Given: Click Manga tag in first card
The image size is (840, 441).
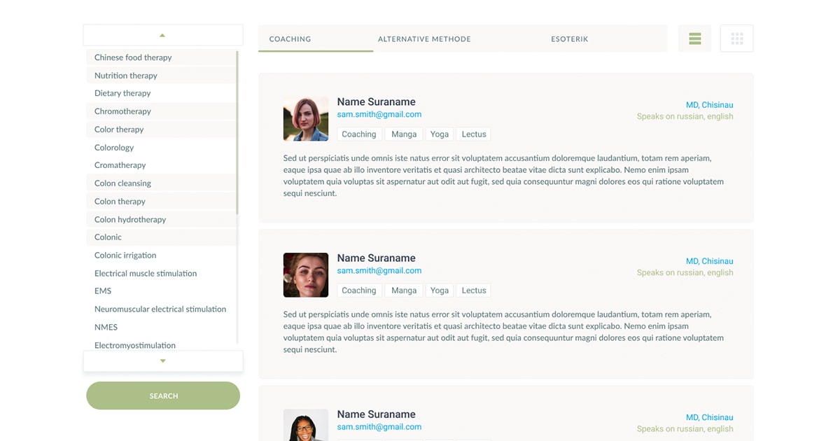Looking at the screenshot, I should coord(404,134).
